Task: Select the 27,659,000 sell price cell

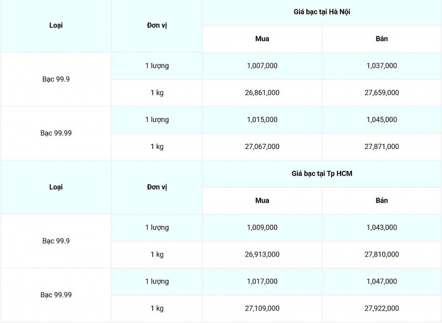Action: pos(382,92)
